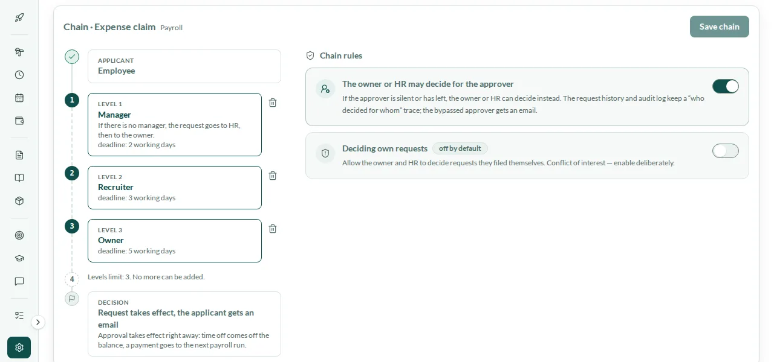Click the "deadline: 2 working days" text
The height and width of the screenshot is (362, 774).
[x=137, y=145]
